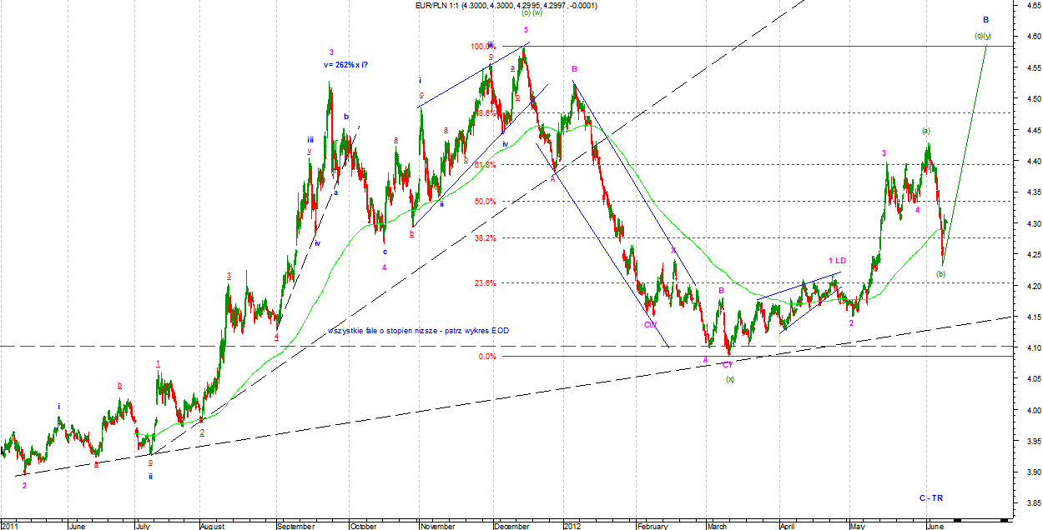Select the '(x)' wave label near March
The image size is (1043, 530).
click(729, 379)
